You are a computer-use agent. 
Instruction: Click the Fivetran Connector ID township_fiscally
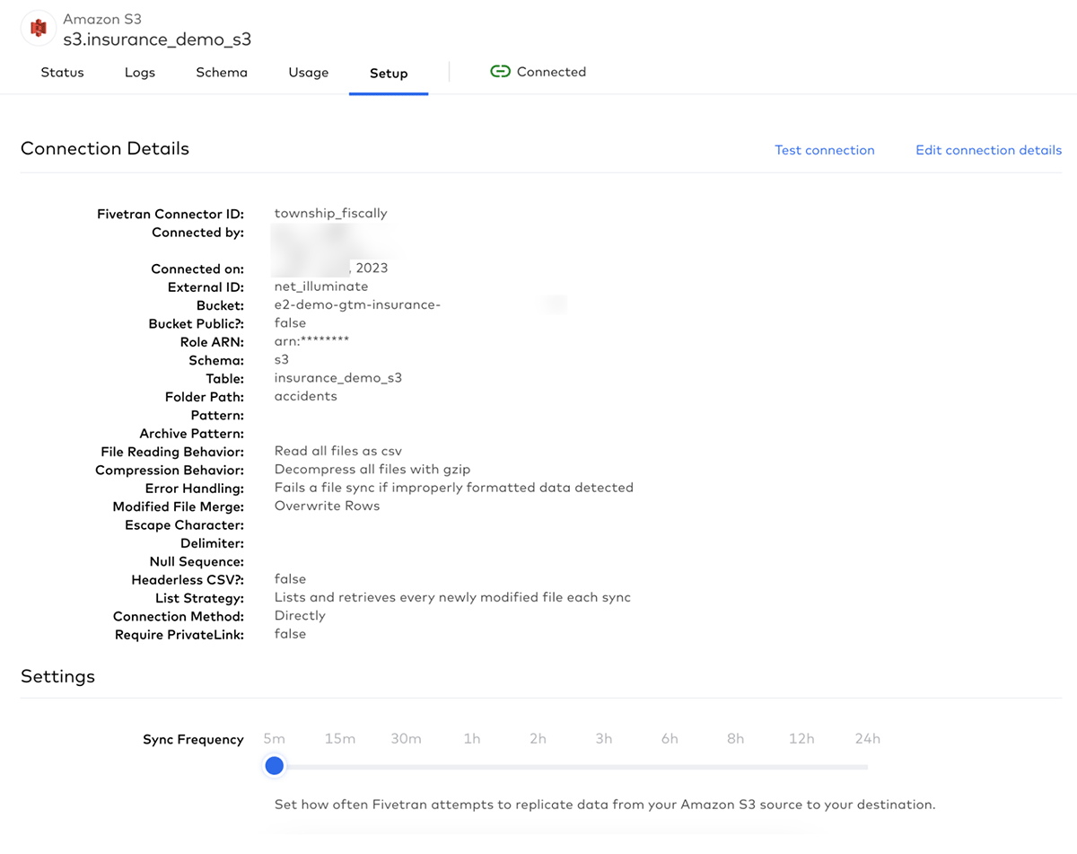[x=330, y=213]
